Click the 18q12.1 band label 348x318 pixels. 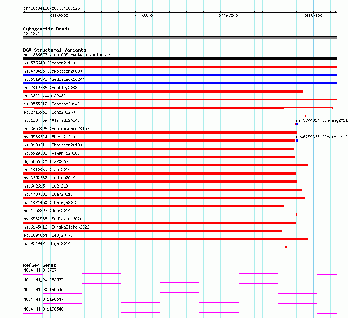[x=32, y=34]
